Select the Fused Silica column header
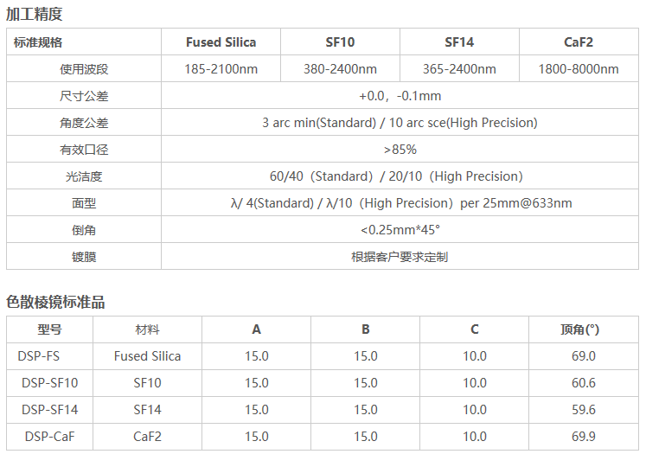Viewport: 646px width, 454px height. coord(221,42)
